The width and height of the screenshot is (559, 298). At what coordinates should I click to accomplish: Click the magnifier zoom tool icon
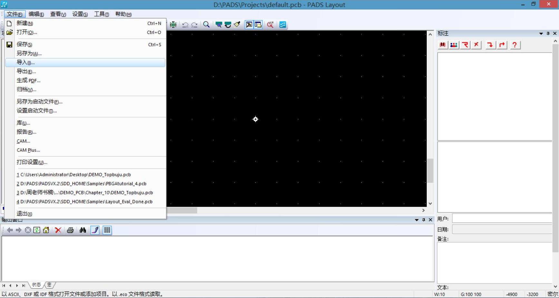click(206, 25)
